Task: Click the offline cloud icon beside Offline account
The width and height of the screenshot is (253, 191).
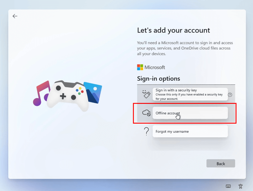Action: pyautogui.click(x=146, y=113)
